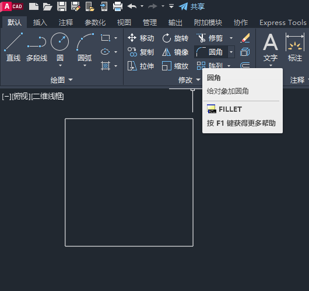Activate the Rotate (旋转) tool
Image resolution: width=309 pixels, height=291 pixels.
coord(175,38)
